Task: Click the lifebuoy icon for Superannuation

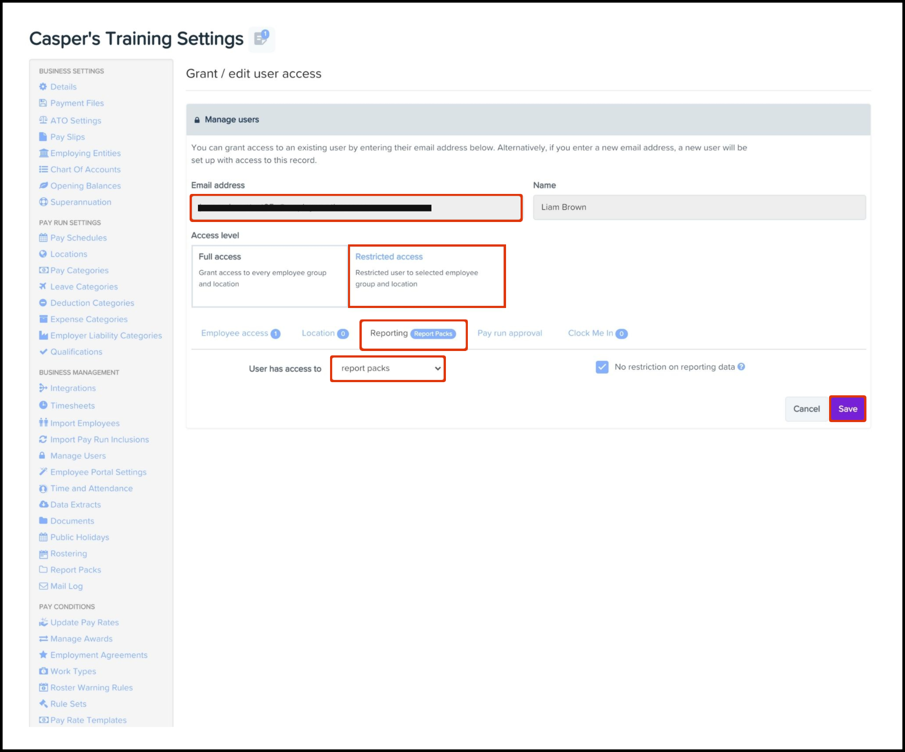Action: [x=43, y=202]
